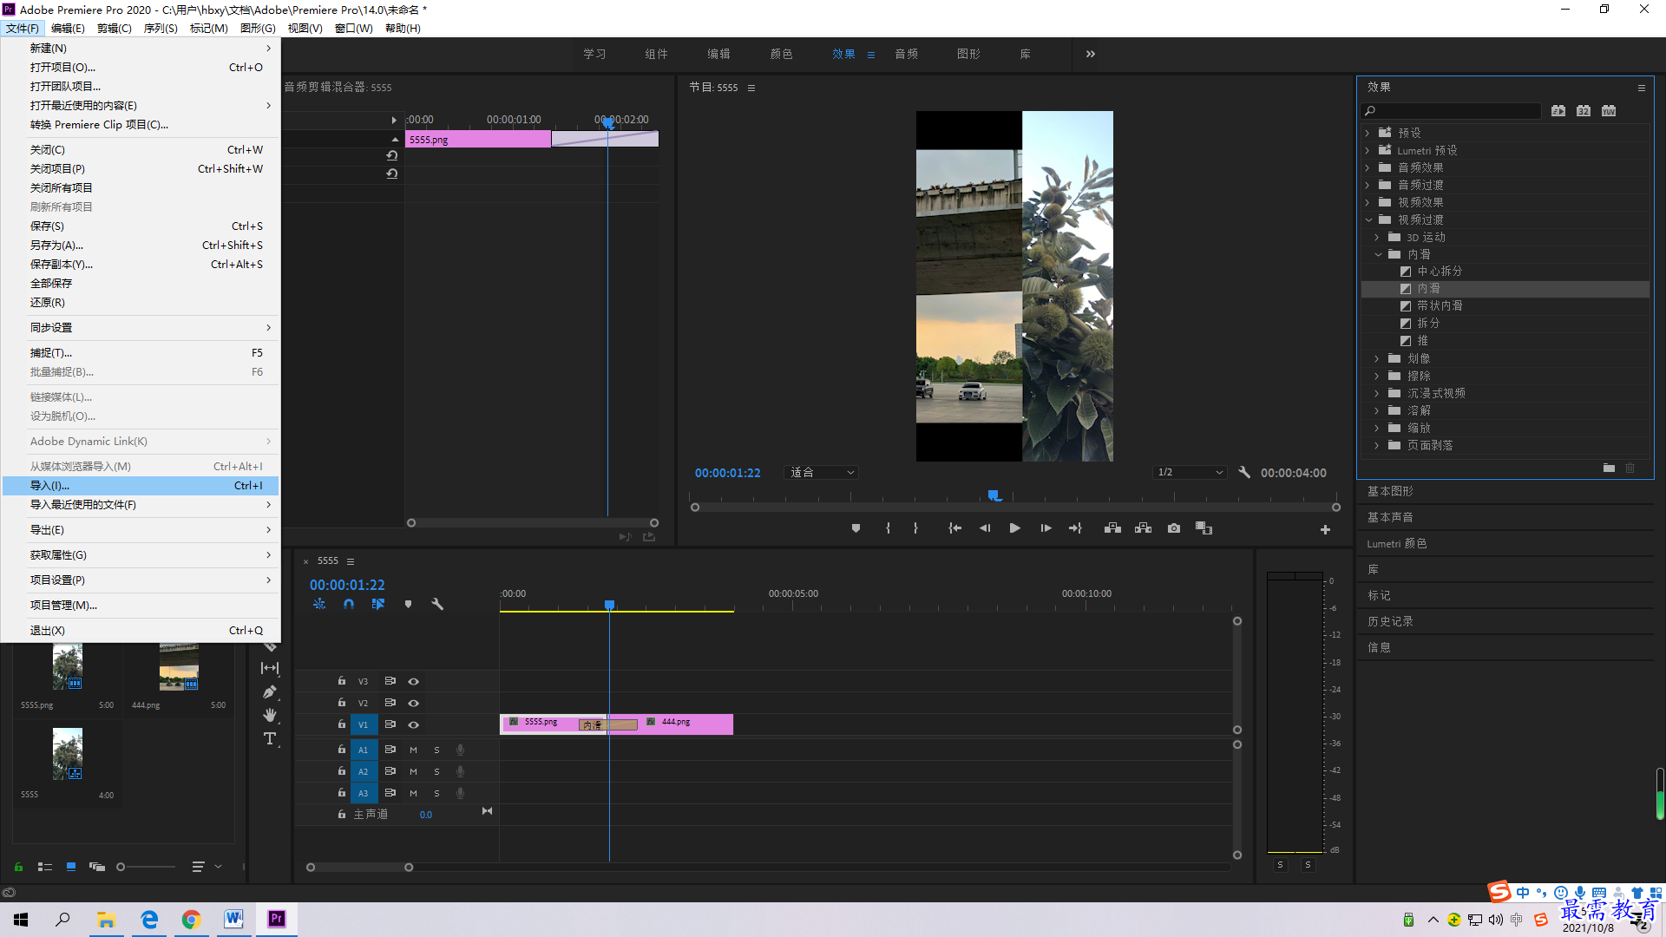Mute audio track A1
The height and width of the screenshot is (937, 1666).
pyautogui.click(x=413, y=750)
